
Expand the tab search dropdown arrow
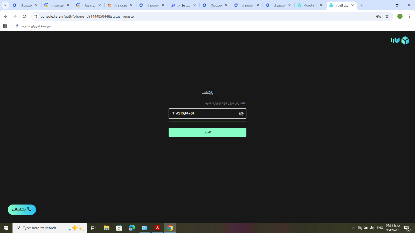point(5,5)
